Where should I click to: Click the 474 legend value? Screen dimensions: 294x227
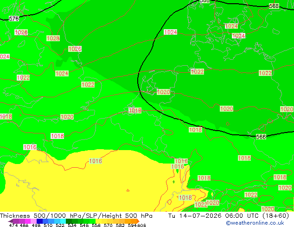[x=13, y=225]
